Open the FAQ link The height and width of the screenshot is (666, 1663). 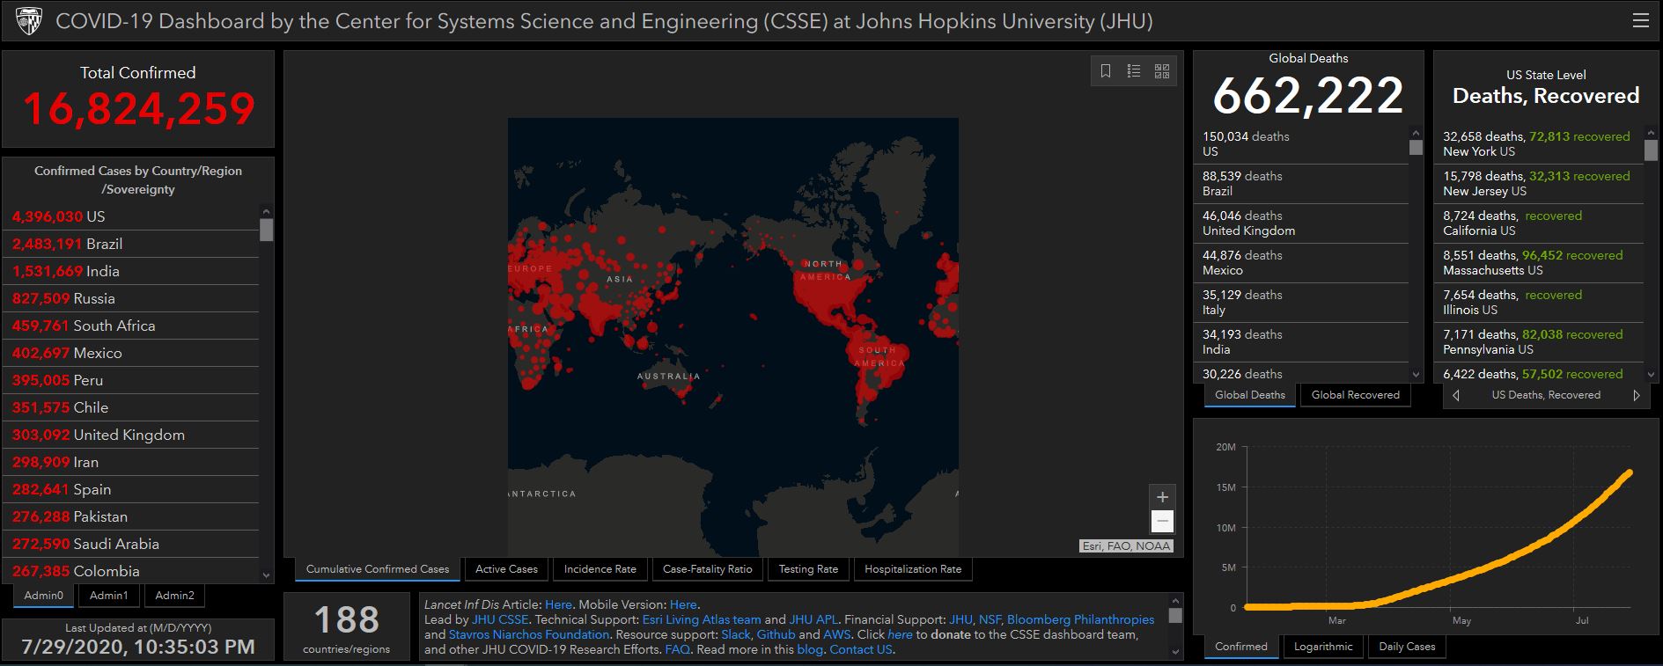click(677, 649)
